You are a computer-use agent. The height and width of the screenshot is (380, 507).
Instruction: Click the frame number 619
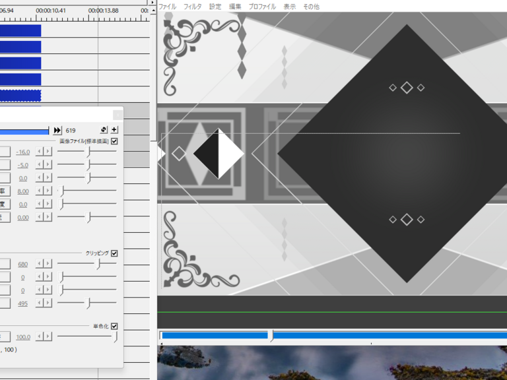[x=71, y=130]
